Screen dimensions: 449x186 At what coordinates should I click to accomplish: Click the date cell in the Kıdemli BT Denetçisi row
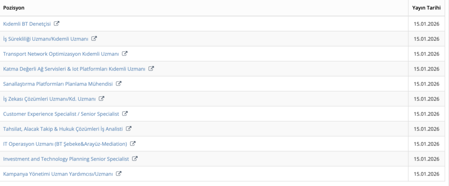426,24
